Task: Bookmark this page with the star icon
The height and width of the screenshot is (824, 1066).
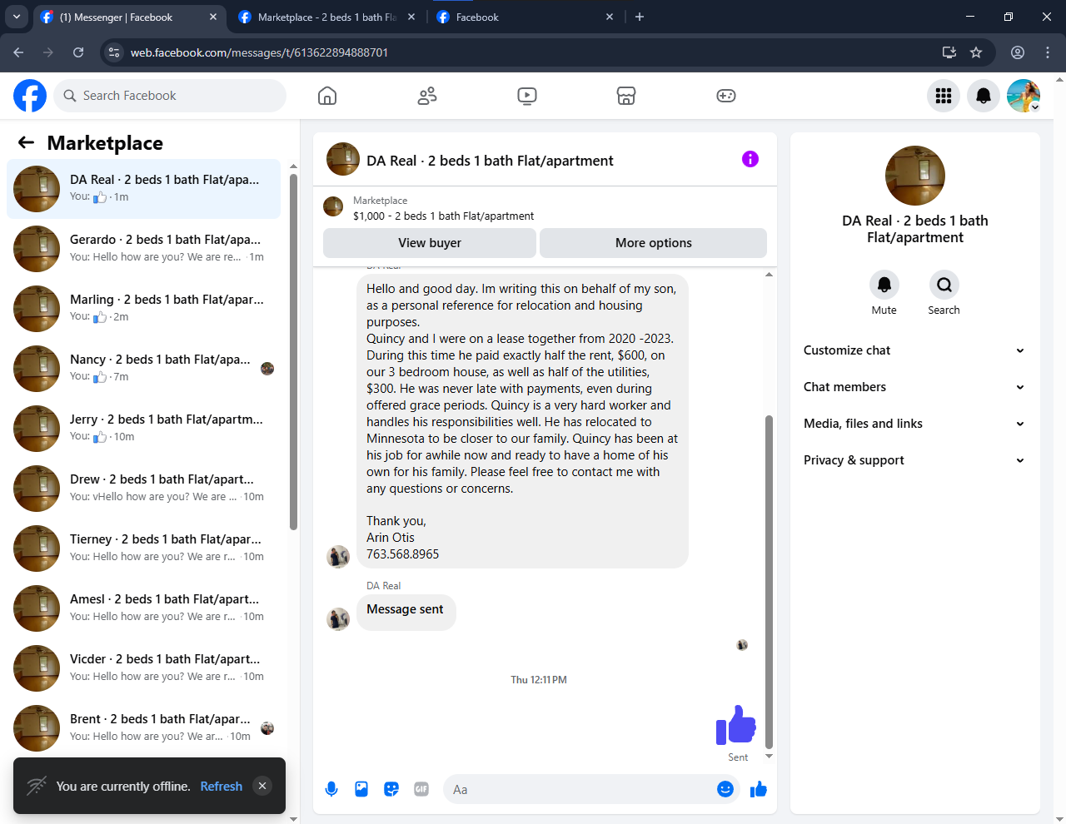Action: pyautogui.click(x=976, y=52)
